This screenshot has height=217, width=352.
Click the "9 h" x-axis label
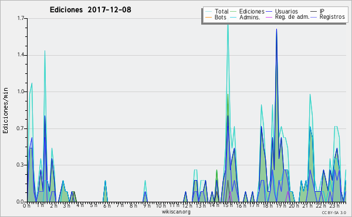pyautogui.click(x=147, y=205)
